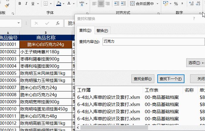Apply font color A

[x=69, y=4]
